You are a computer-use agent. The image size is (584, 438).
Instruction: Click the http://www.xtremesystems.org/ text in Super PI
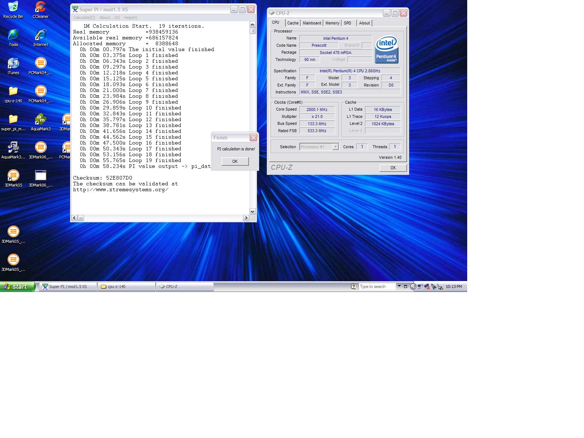pos(120,189)
